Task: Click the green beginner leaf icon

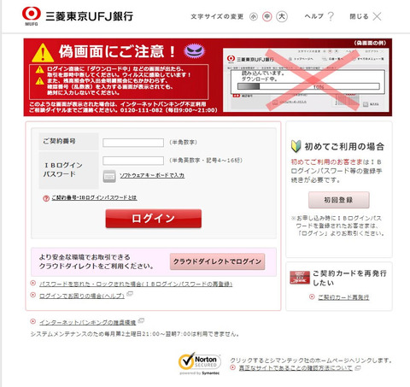Action: tap(296, 146)
